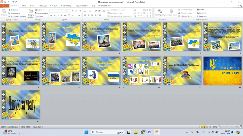Viewport: 243px width, 136px height.
Task: Open the Дизайн ribbon tab
Action: (x=33, y=6)
